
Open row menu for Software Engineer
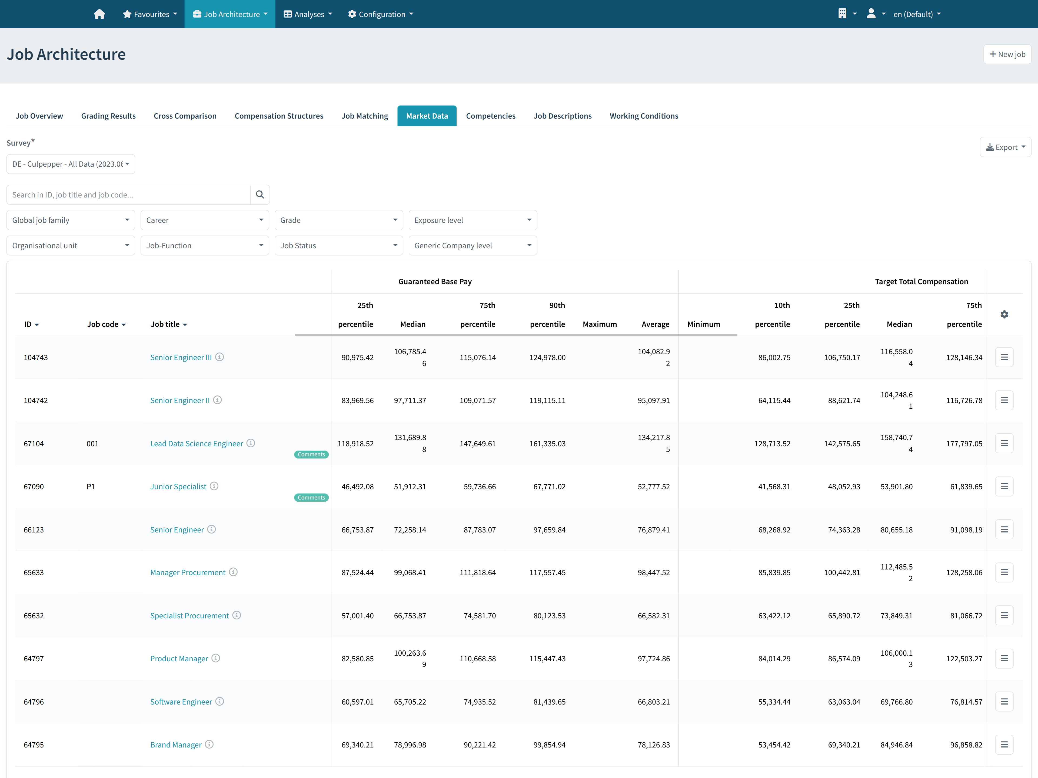coord(1004,702)
